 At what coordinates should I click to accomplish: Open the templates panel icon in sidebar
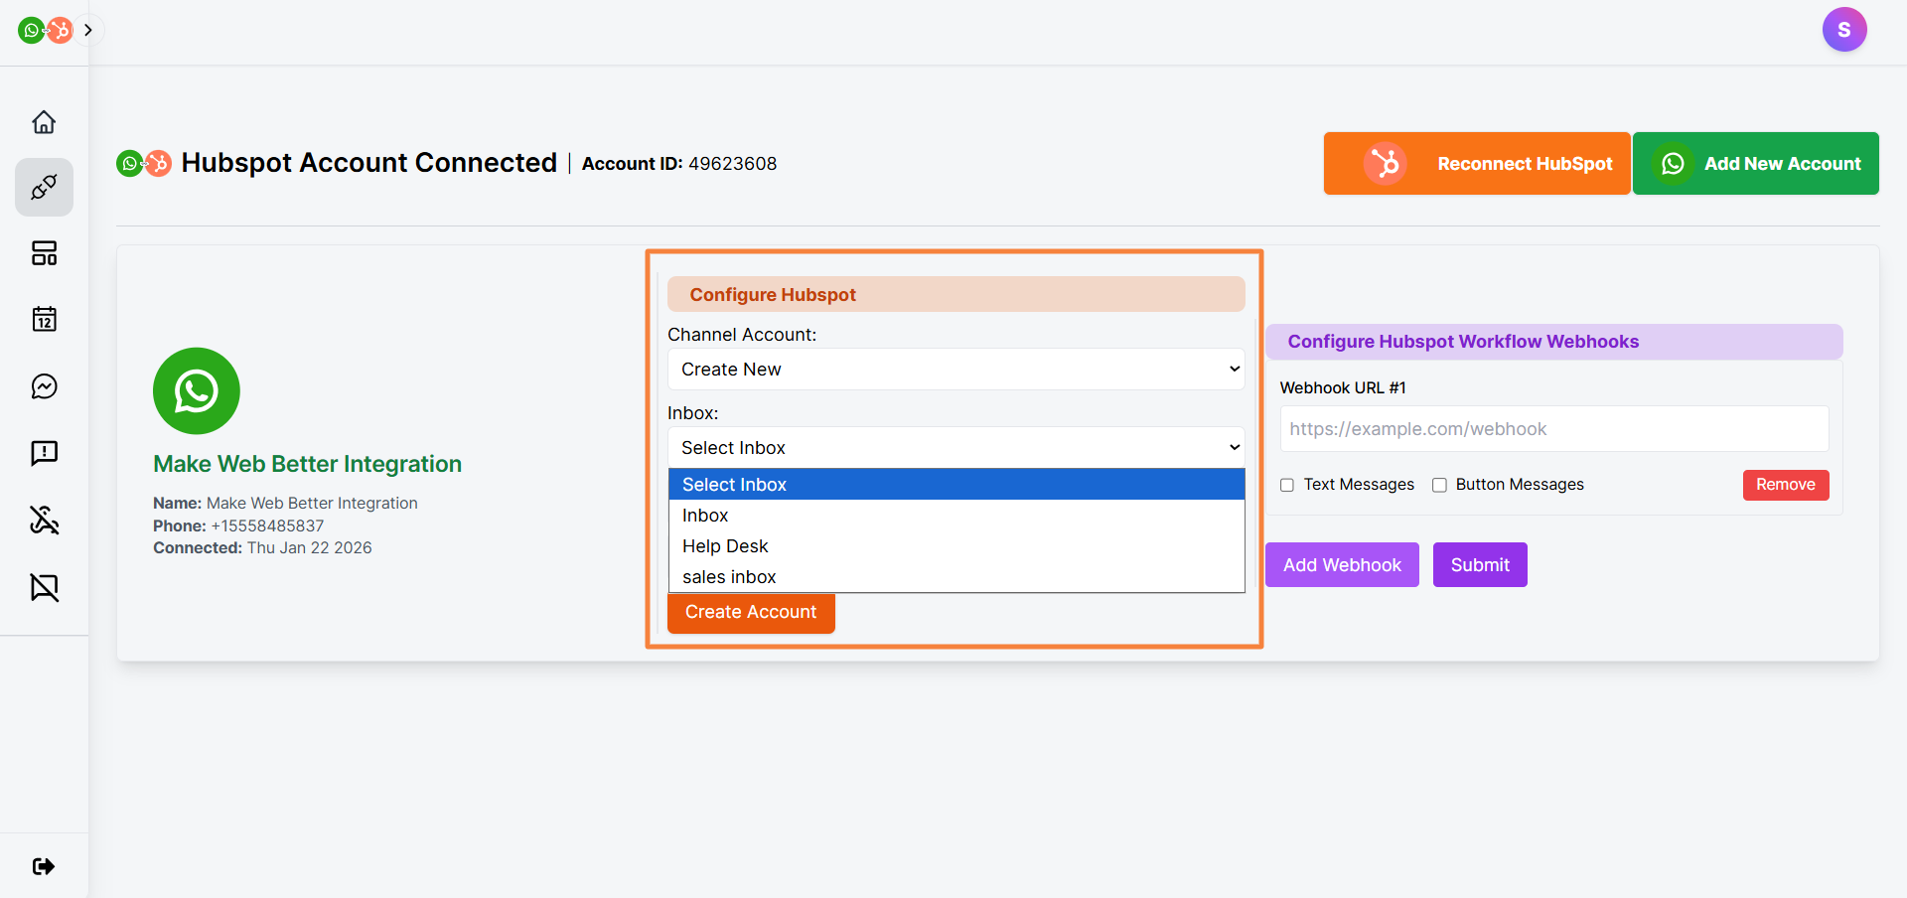click(44, 253)
